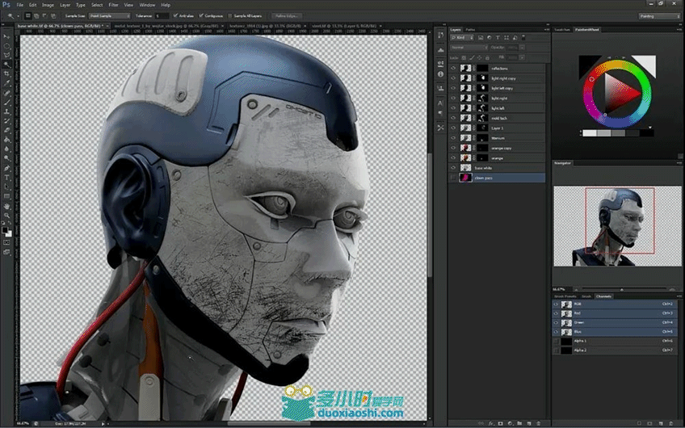
Task: Select the Horizontal Type tool
Action: (x=6, y=178)
